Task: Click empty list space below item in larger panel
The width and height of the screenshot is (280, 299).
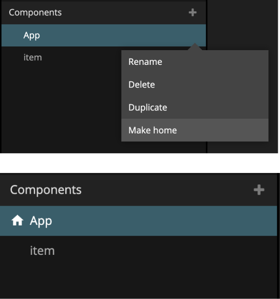Action: click(138, 281)
